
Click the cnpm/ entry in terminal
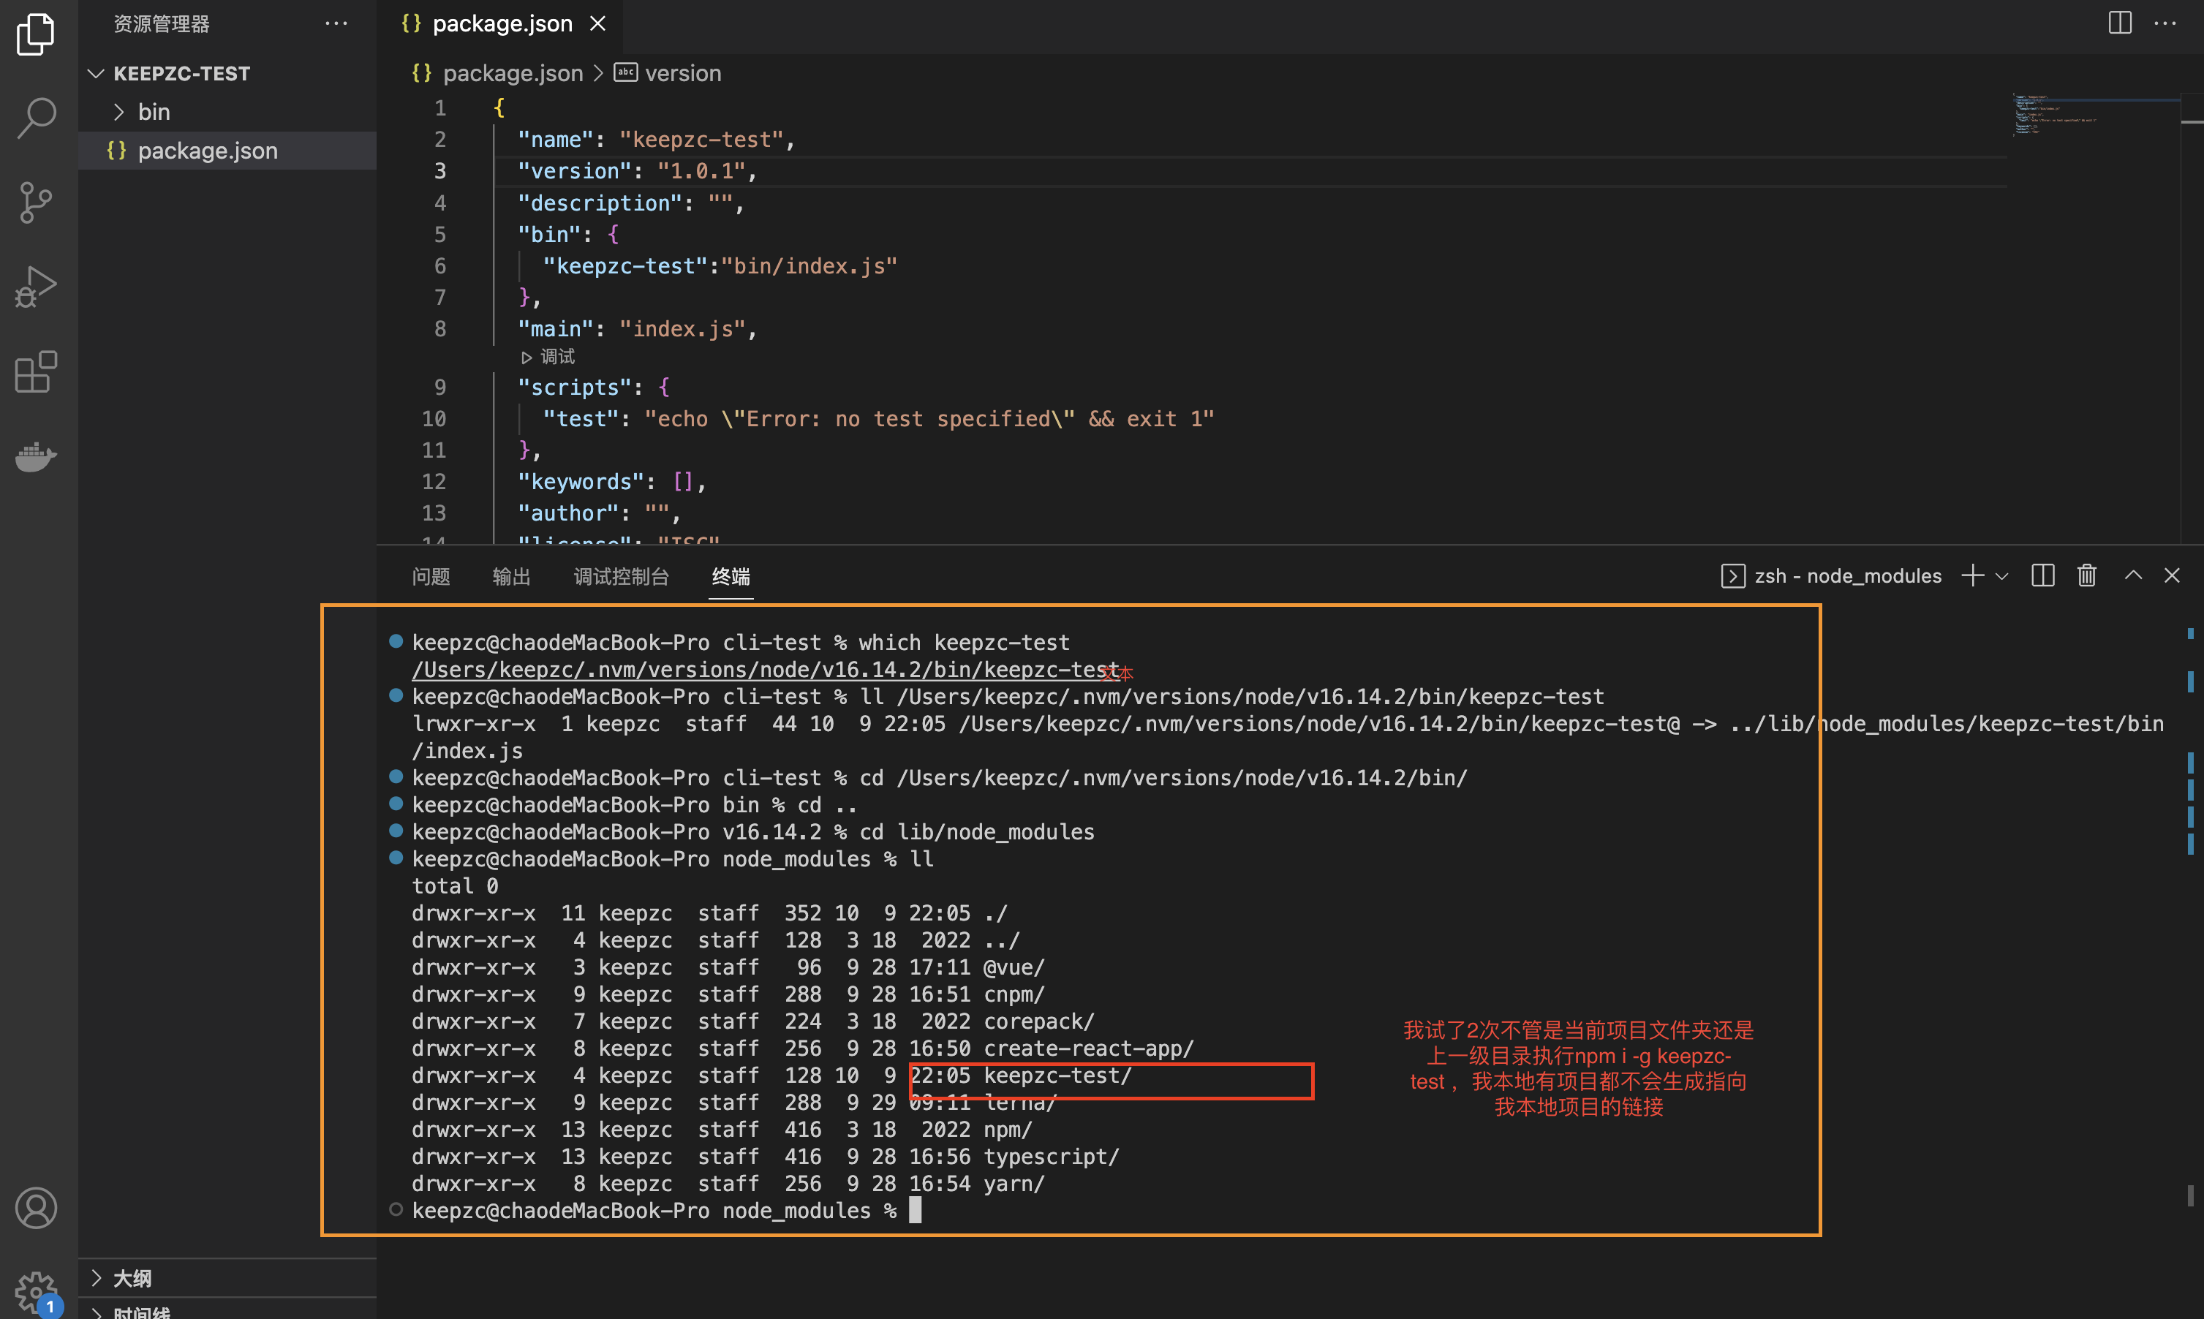pyautogui.click(x=1014, y=994)
